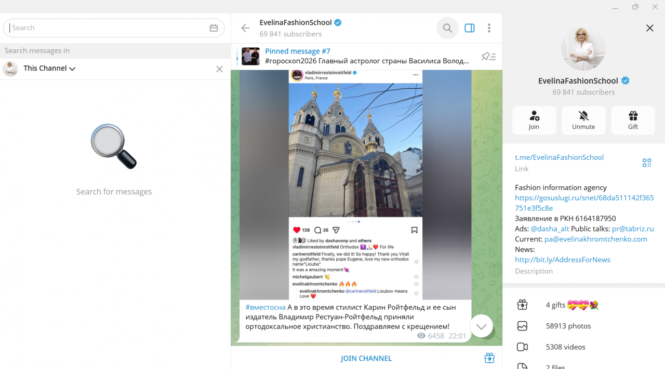This screenshot has height=369, width=665.
Task: Close the channel info panel
Action: [x=649, y=28]
